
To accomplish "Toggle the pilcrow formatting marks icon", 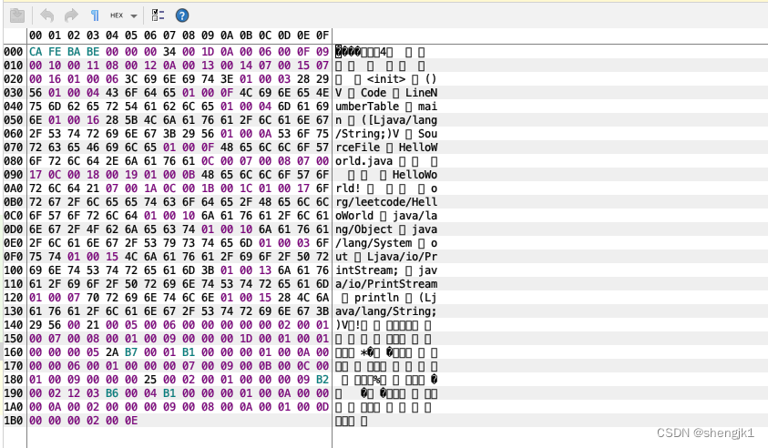I will 95,15.
